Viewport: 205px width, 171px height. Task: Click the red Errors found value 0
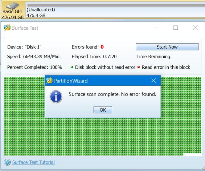coord(102,47)
